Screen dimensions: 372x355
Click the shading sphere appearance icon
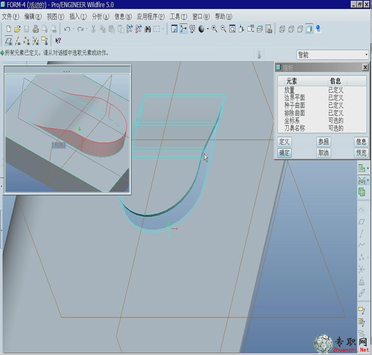coord(201,29)
